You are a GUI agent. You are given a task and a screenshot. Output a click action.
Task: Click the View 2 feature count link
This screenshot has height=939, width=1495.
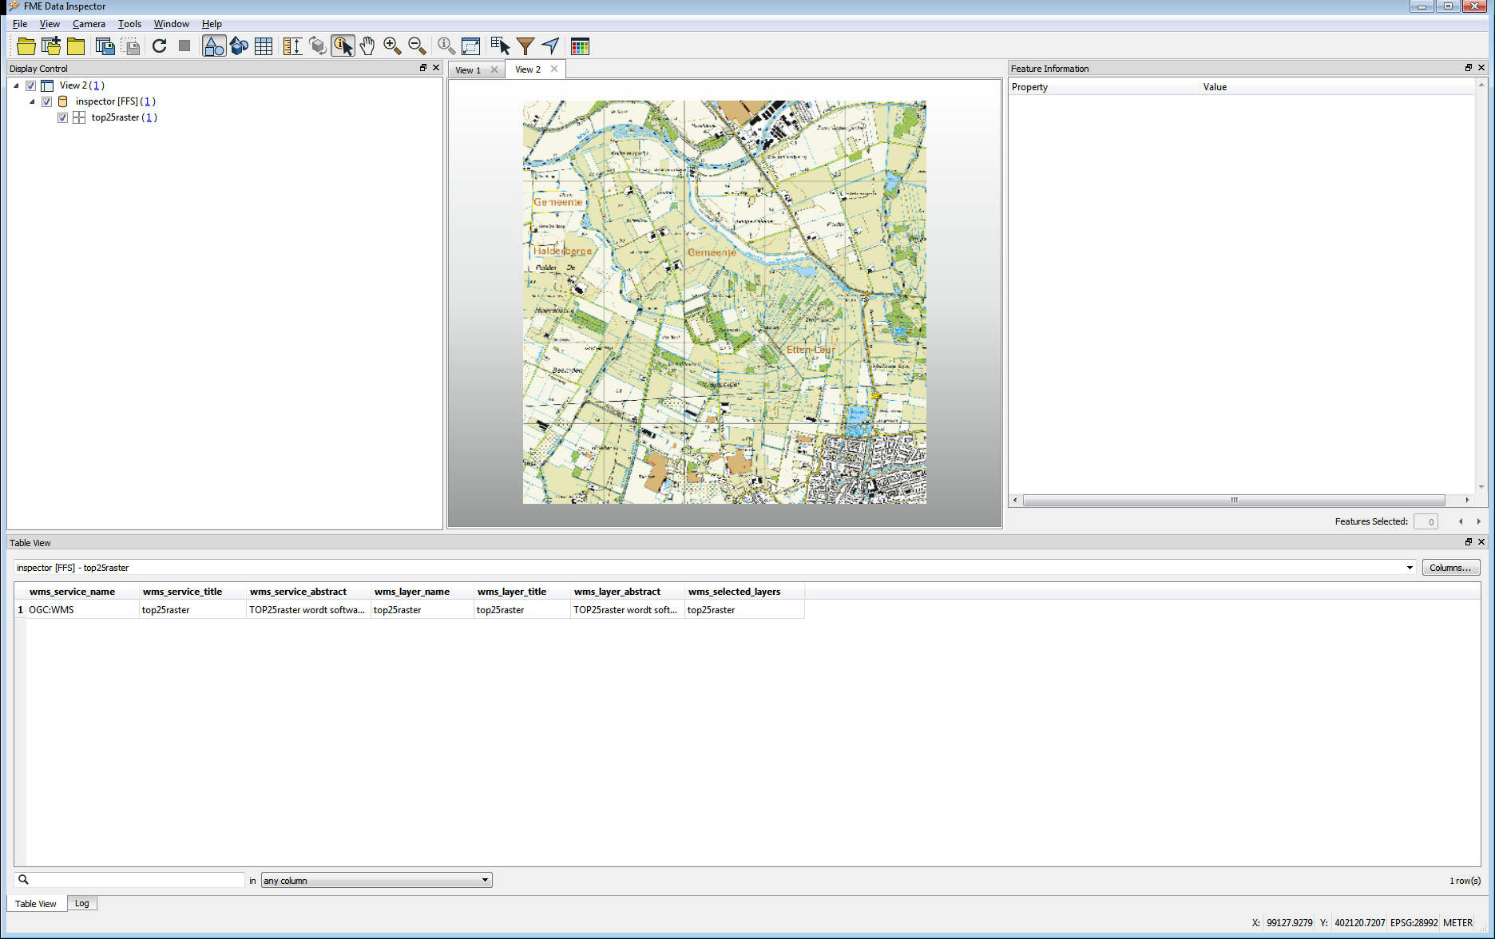(96, 85)
